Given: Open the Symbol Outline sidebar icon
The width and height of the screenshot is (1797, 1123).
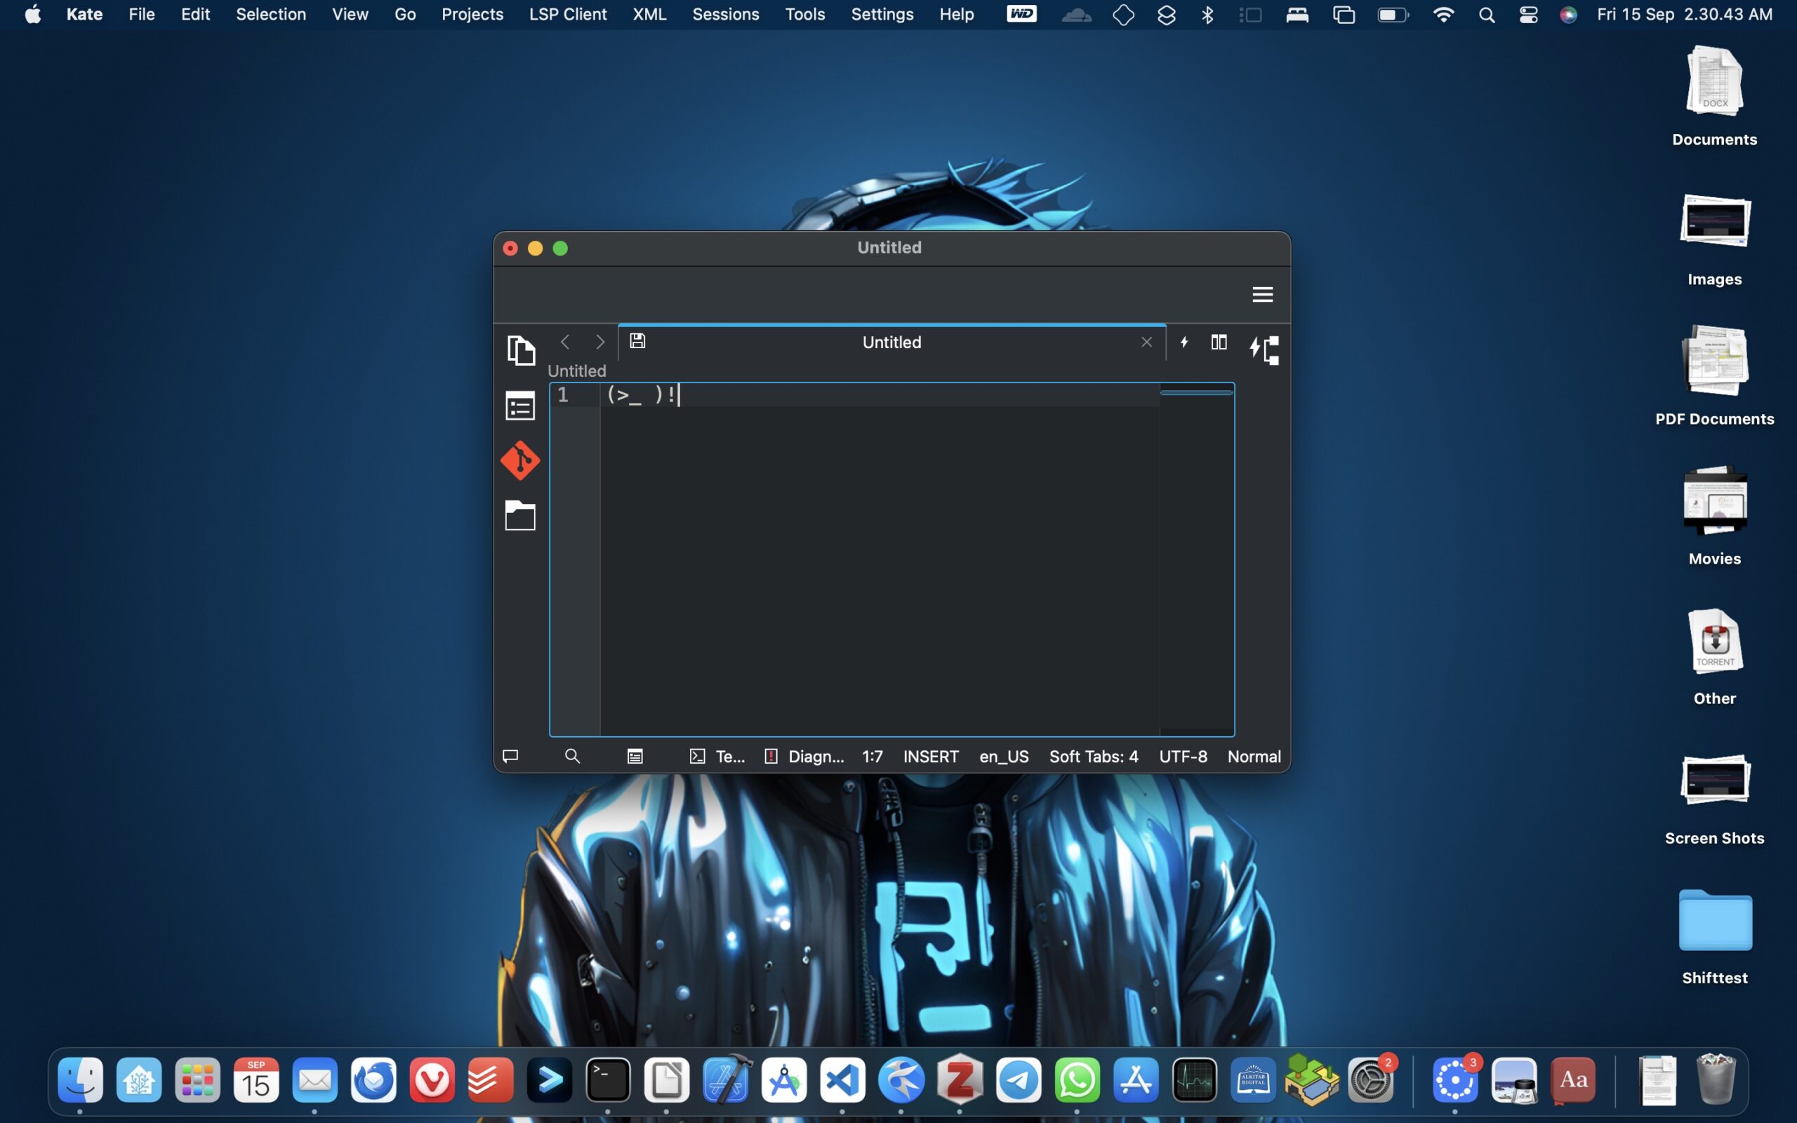Looking at the screenshot, I should coord(519,406).
